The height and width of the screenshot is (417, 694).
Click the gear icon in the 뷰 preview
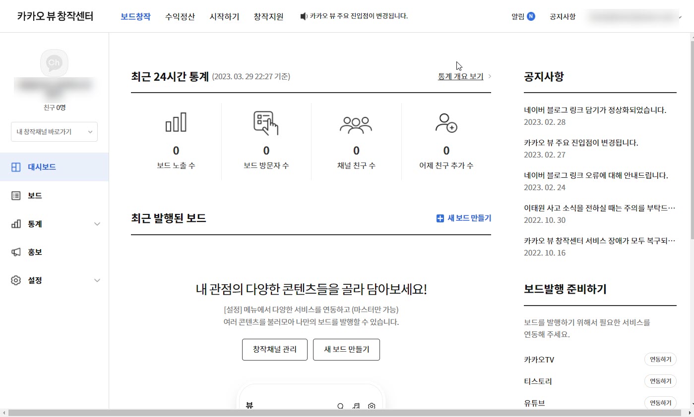(x=372, y=406)
